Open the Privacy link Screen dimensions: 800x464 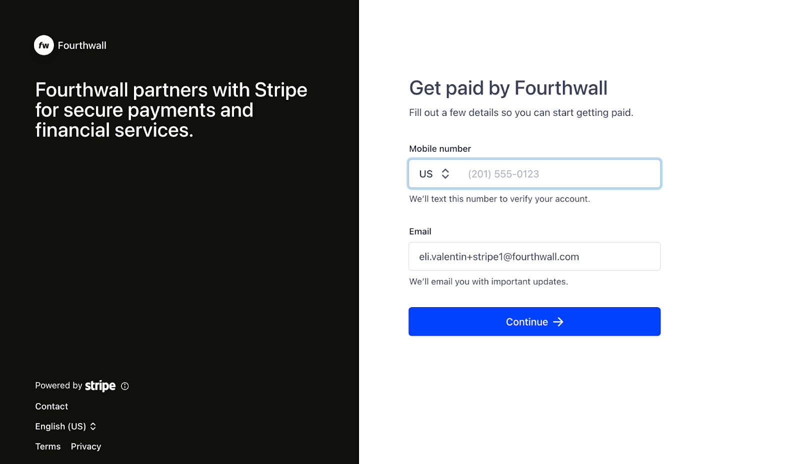[x=86, y=447]
